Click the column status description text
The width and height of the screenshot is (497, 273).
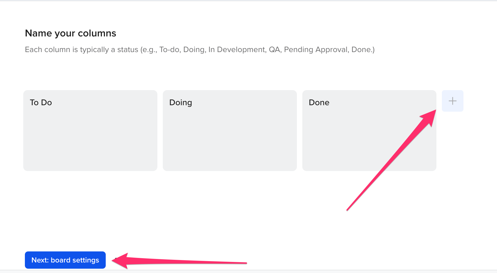(200, 50)
